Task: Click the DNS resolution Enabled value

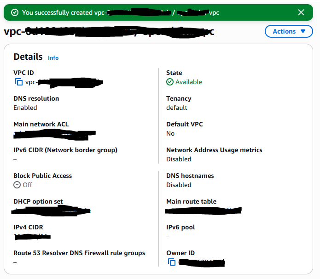Action: [25, 108]
